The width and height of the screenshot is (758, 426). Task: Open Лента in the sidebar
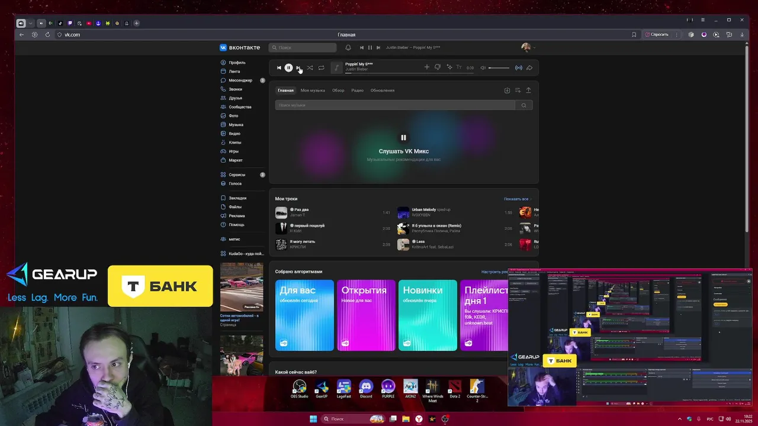[x=235, y=71]
